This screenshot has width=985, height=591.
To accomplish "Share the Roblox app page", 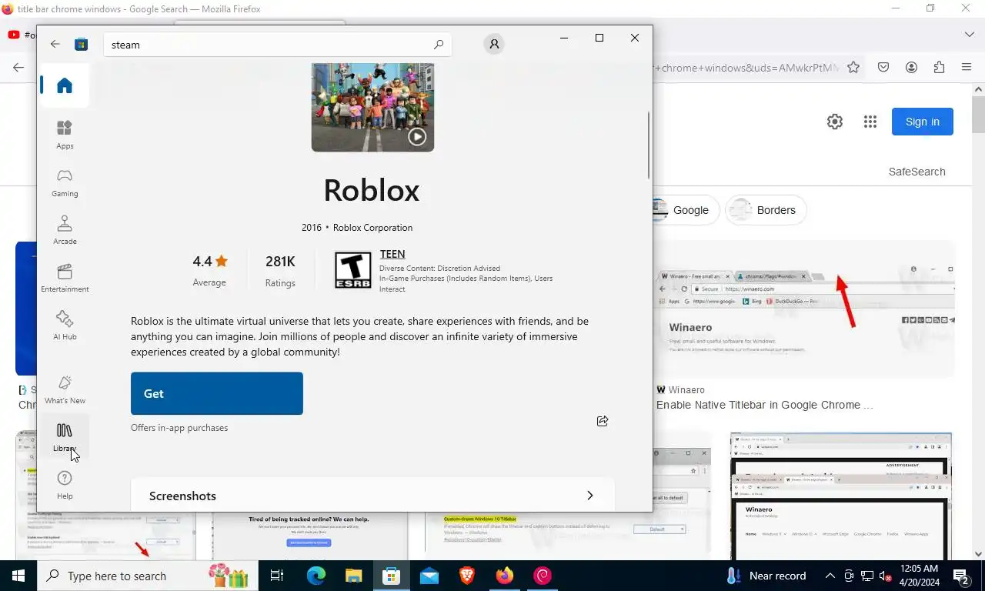I will pos(603,421).
